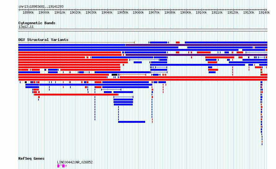
Task: Select the magenta LINC00442 gene glyph
Action: [62, 166]
